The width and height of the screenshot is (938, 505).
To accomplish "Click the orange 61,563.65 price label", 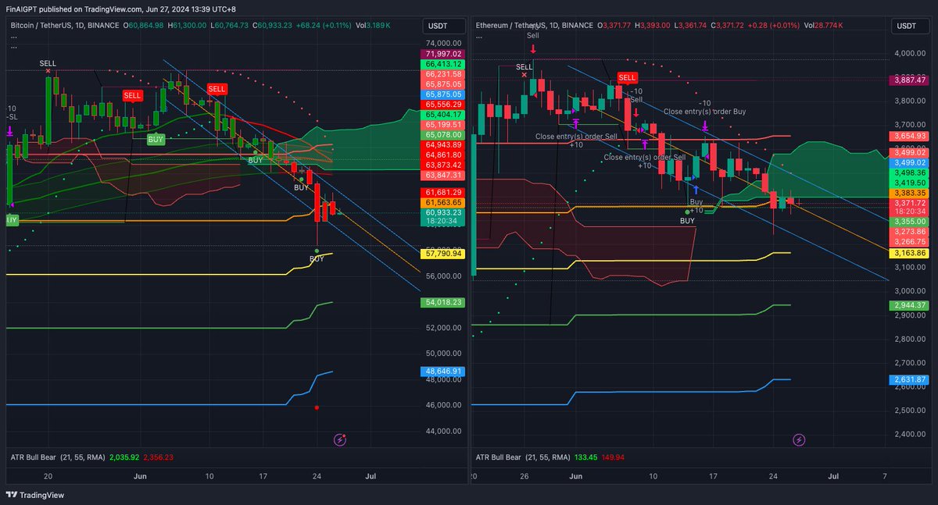I will 444,202.
